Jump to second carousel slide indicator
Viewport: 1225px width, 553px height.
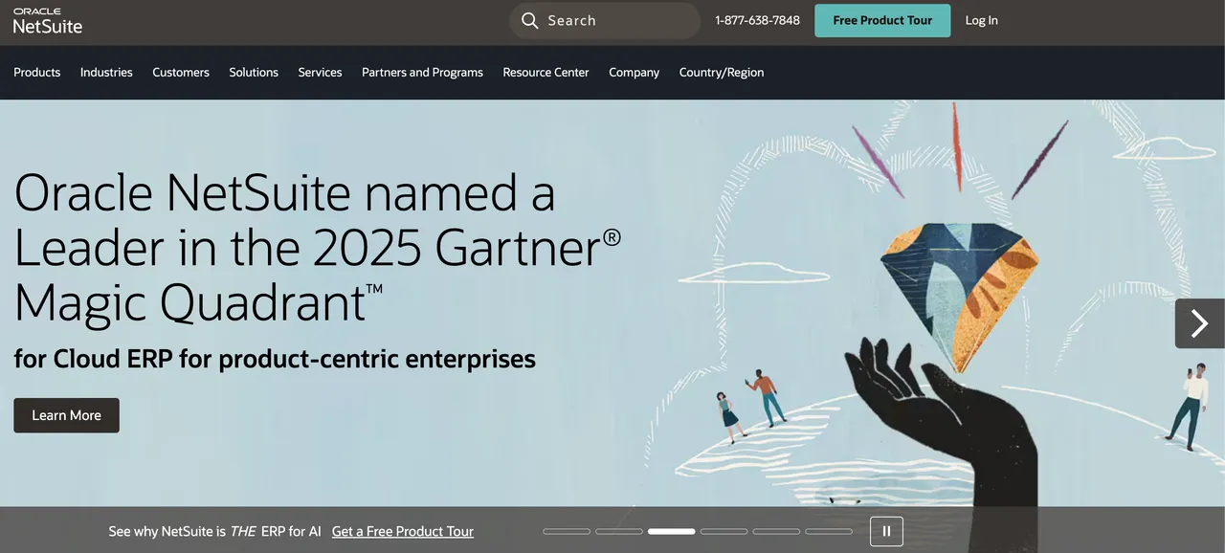point(619,531)
